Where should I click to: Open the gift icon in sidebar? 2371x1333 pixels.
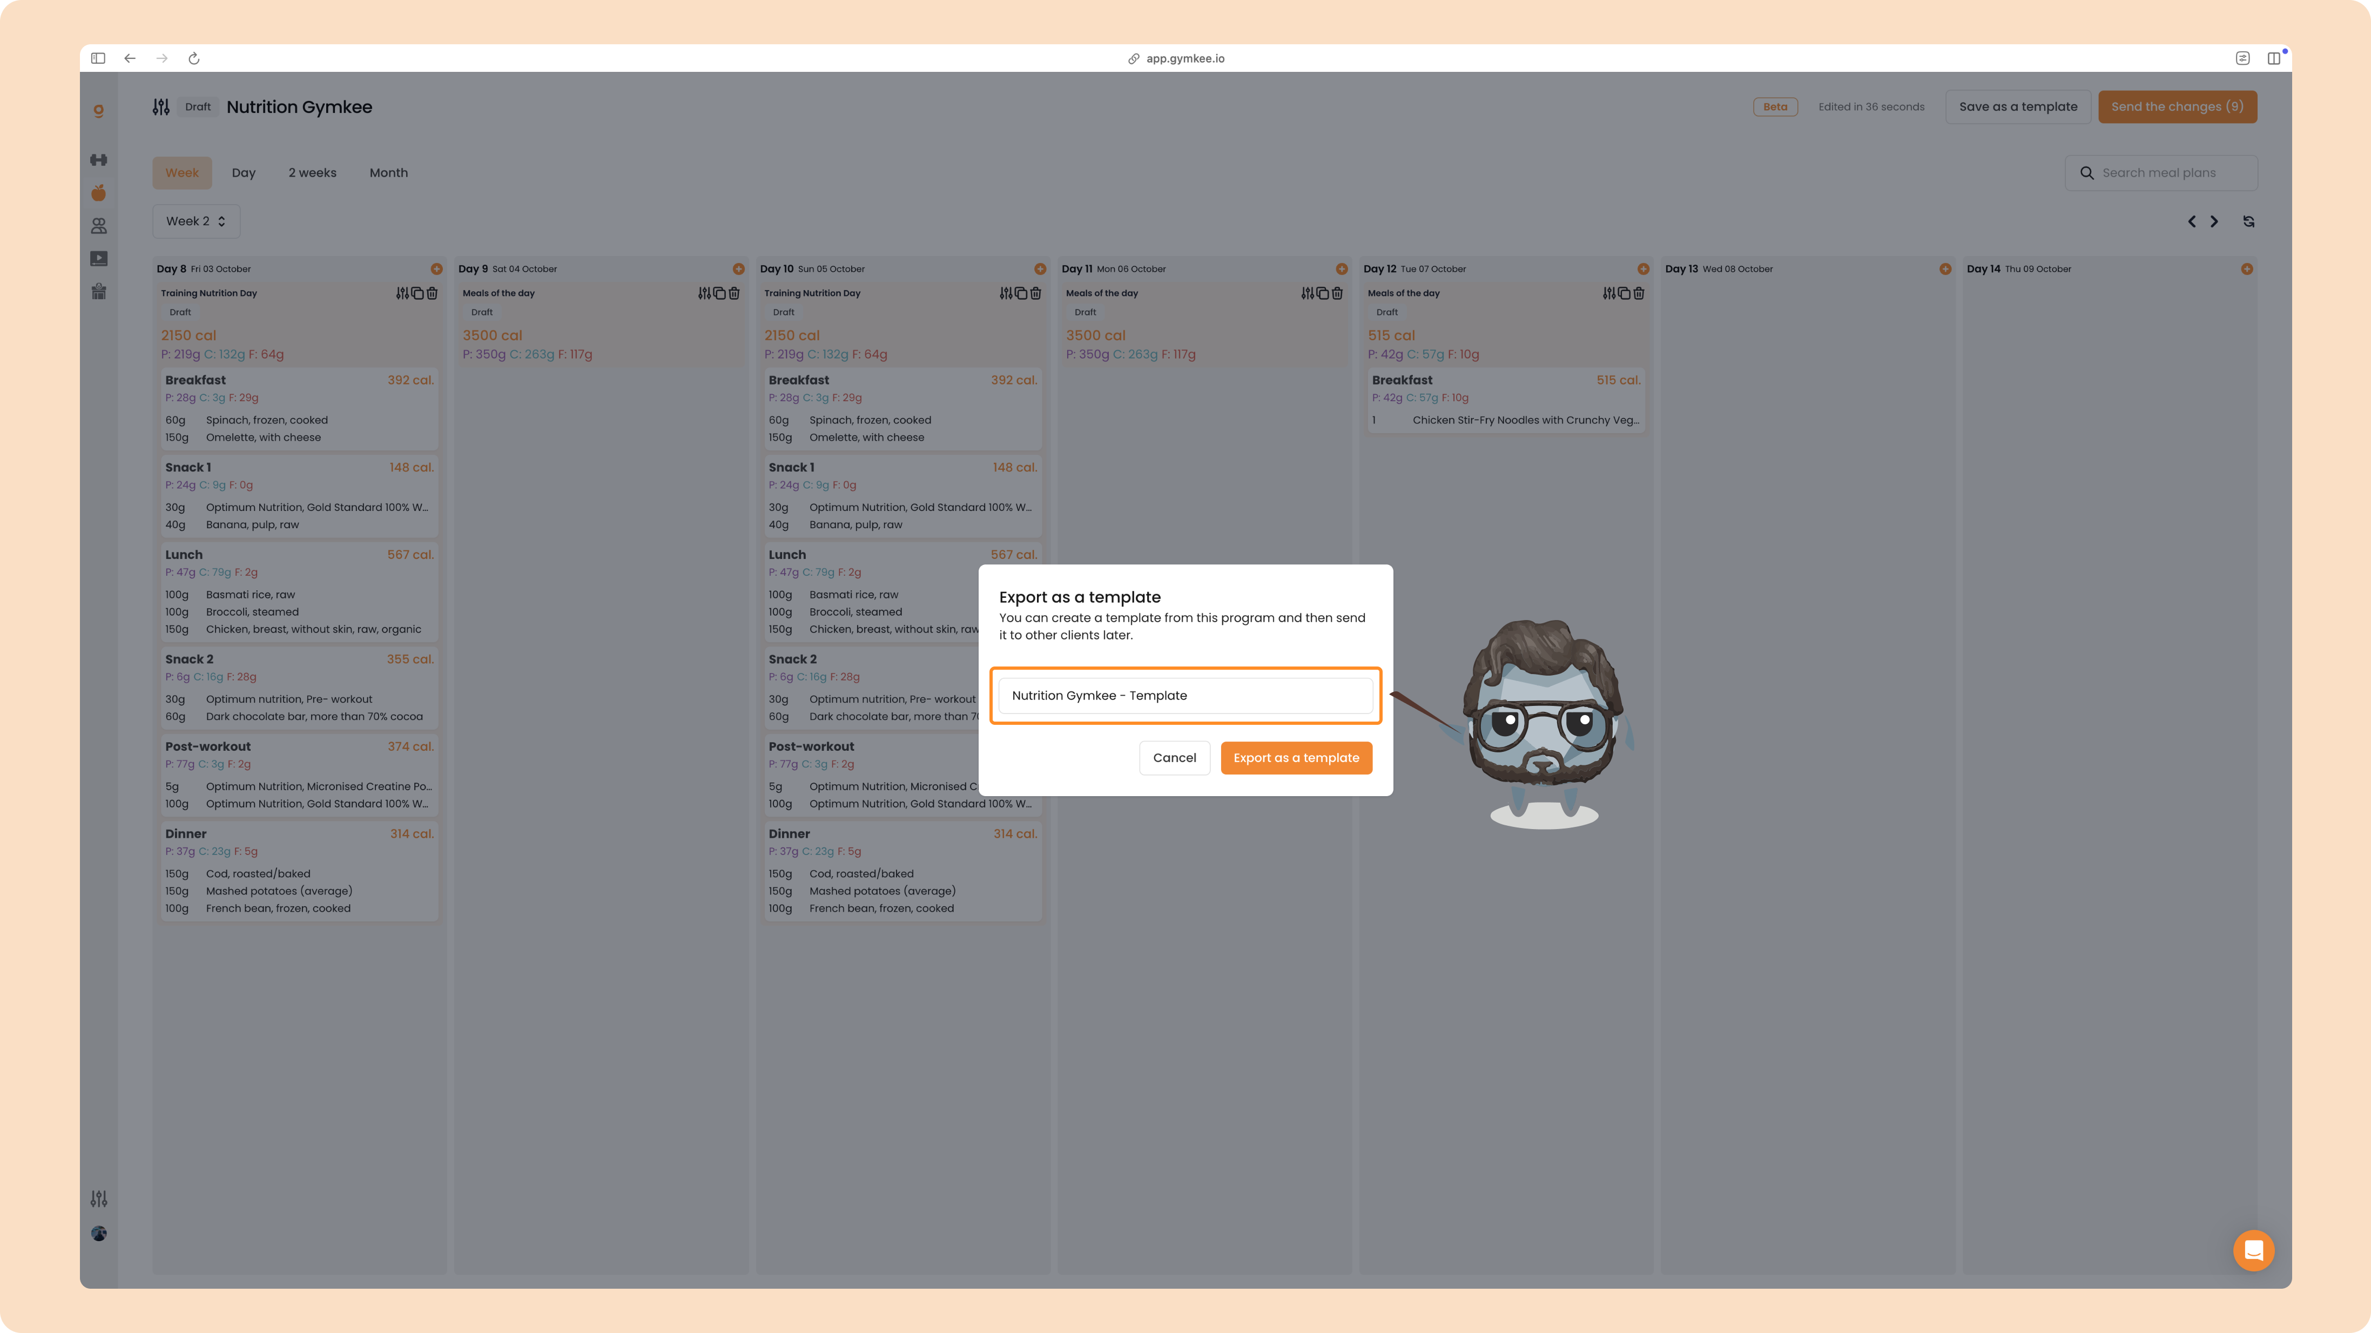[x=98, y=292]
